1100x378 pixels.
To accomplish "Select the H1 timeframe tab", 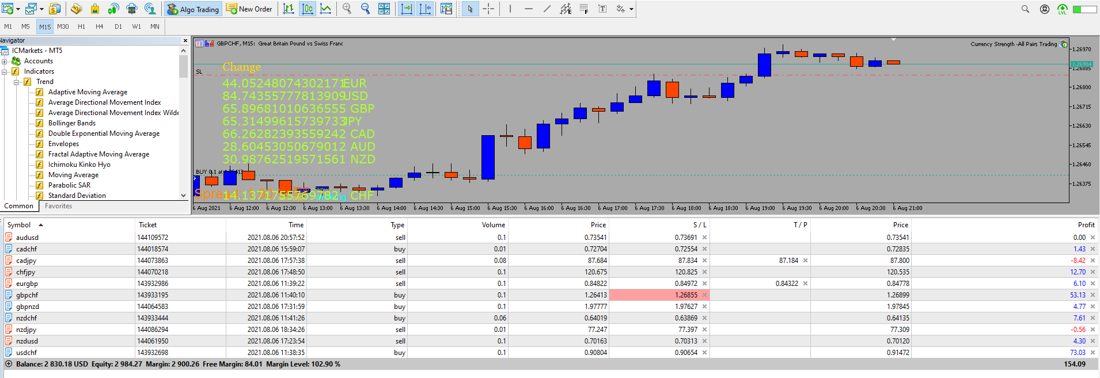I will tap(81, 26).
